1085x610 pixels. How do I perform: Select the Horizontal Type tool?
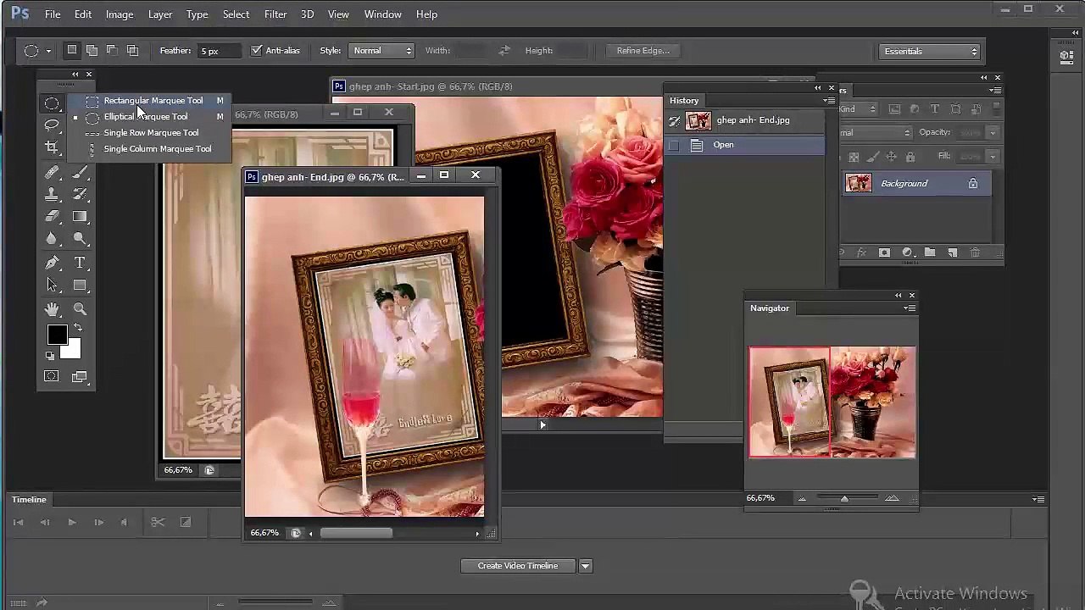pos(80,263)
